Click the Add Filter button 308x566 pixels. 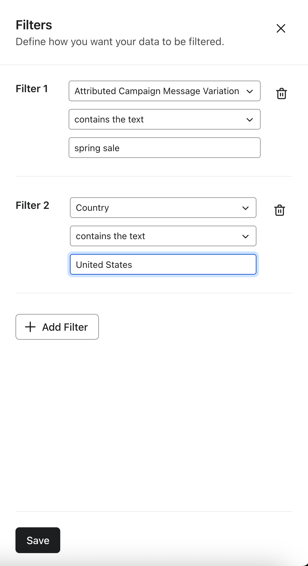(57, 327)
